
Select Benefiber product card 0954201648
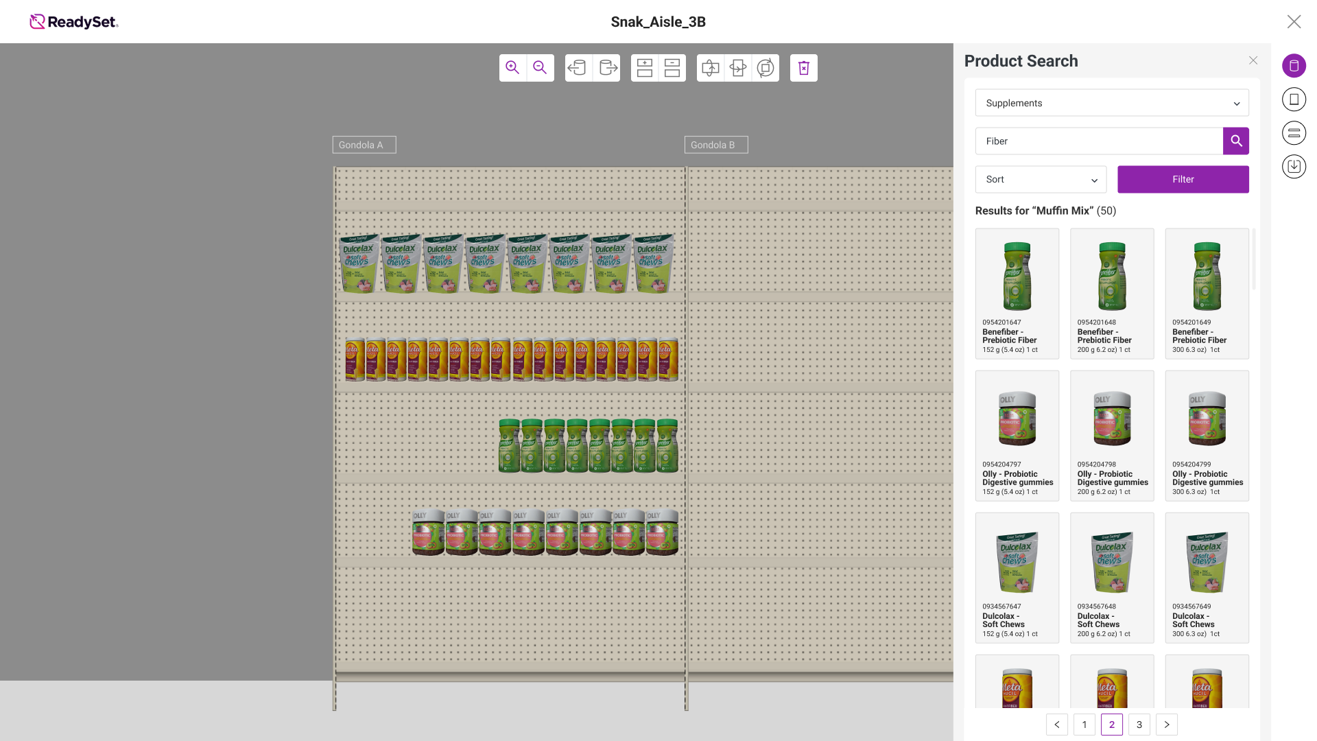coord(1112,294)
